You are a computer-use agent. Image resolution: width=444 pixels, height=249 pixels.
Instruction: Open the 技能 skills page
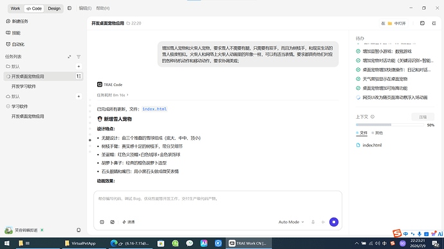click(x=14, y=33)
